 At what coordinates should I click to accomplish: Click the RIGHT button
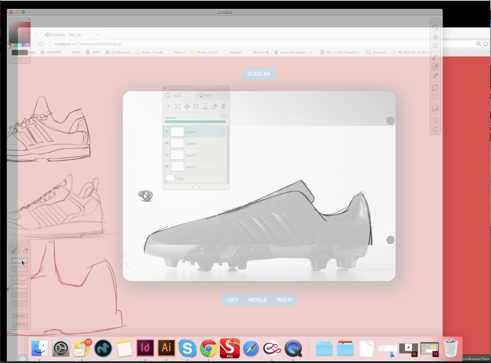coord(284,300)
